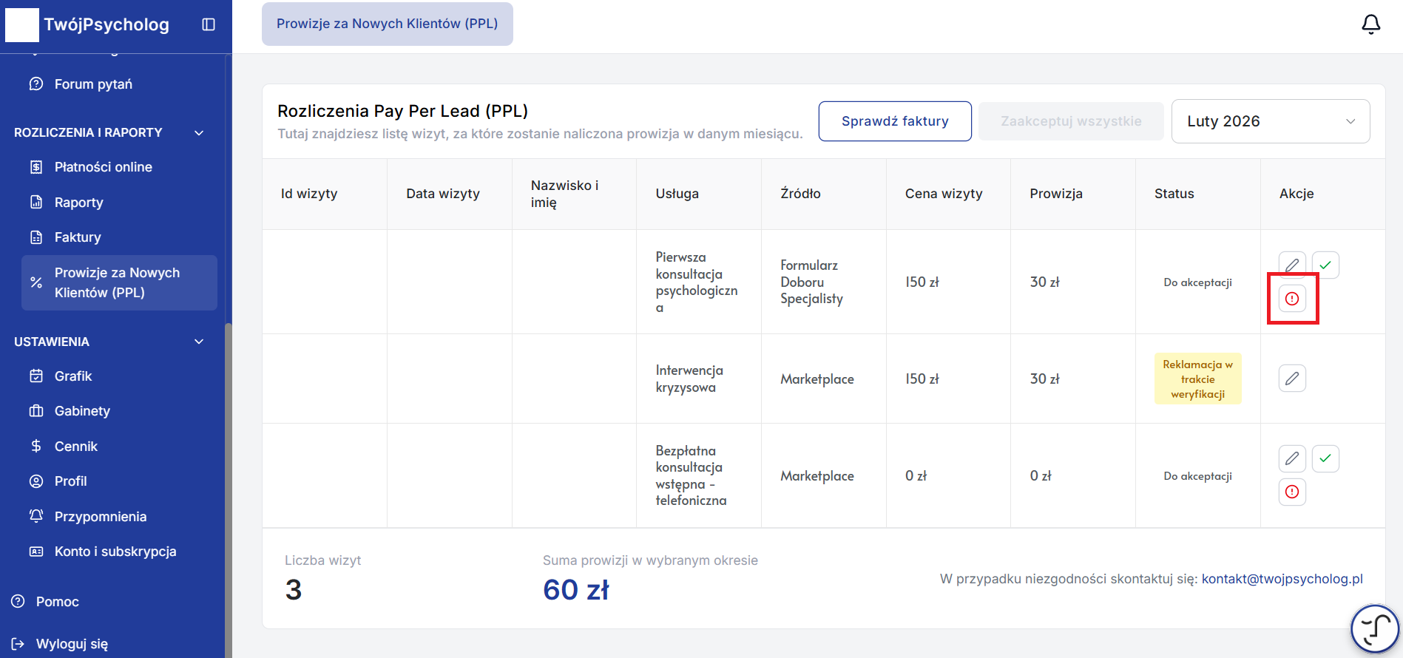Accept the Pierwsza konsultacja psychologiczna commission

click(1325, 265)
